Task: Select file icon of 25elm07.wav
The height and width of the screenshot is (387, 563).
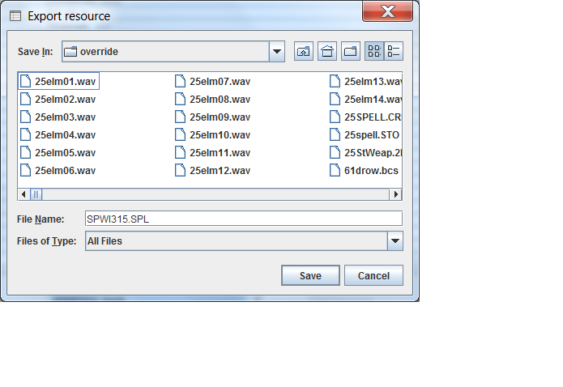Action: pos(181,81)
